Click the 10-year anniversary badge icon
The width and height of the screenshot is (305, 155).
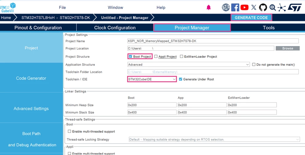226,7
